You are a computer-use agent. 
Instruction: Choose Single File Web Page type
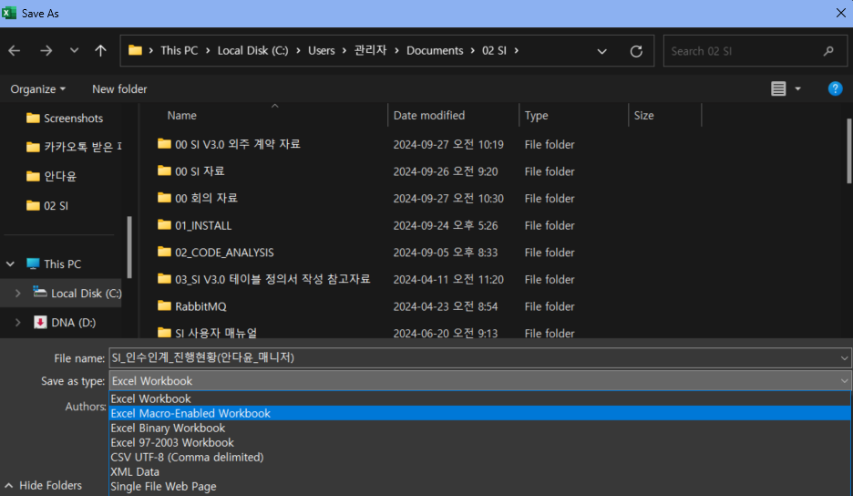[479, 487]
